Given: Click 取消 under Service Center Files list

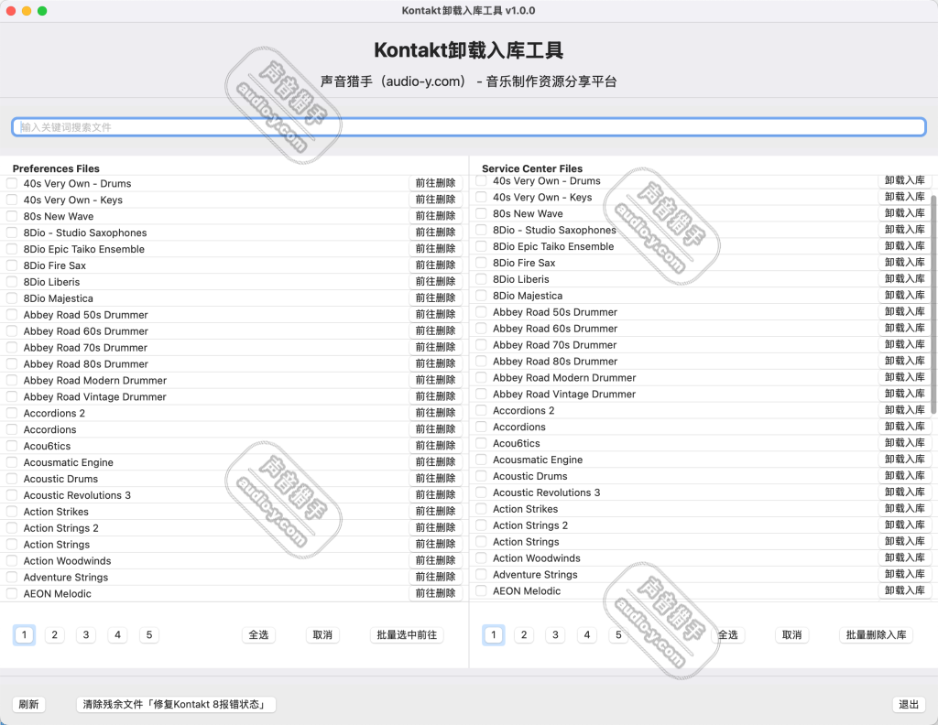Looking at the screenshot, I should coord(791,634).
